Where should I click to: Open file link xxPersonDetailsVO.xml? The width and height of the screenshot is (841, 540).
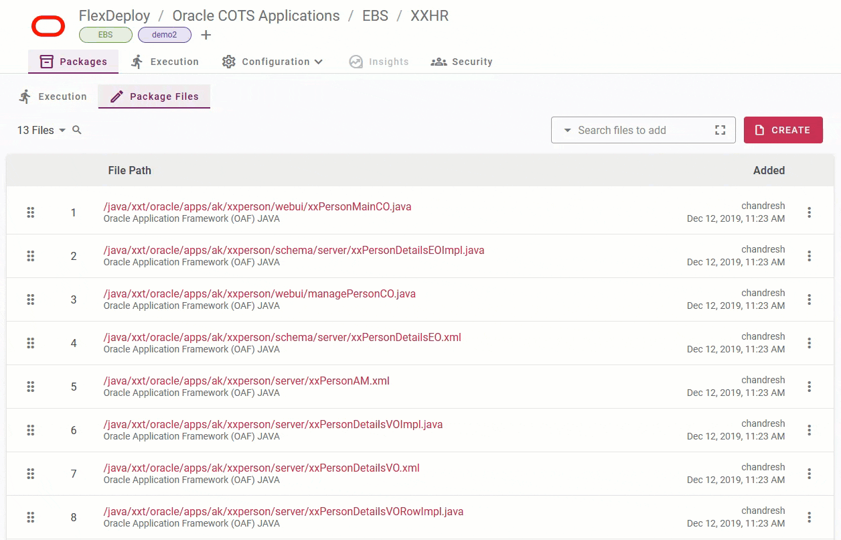click(262, 468)
